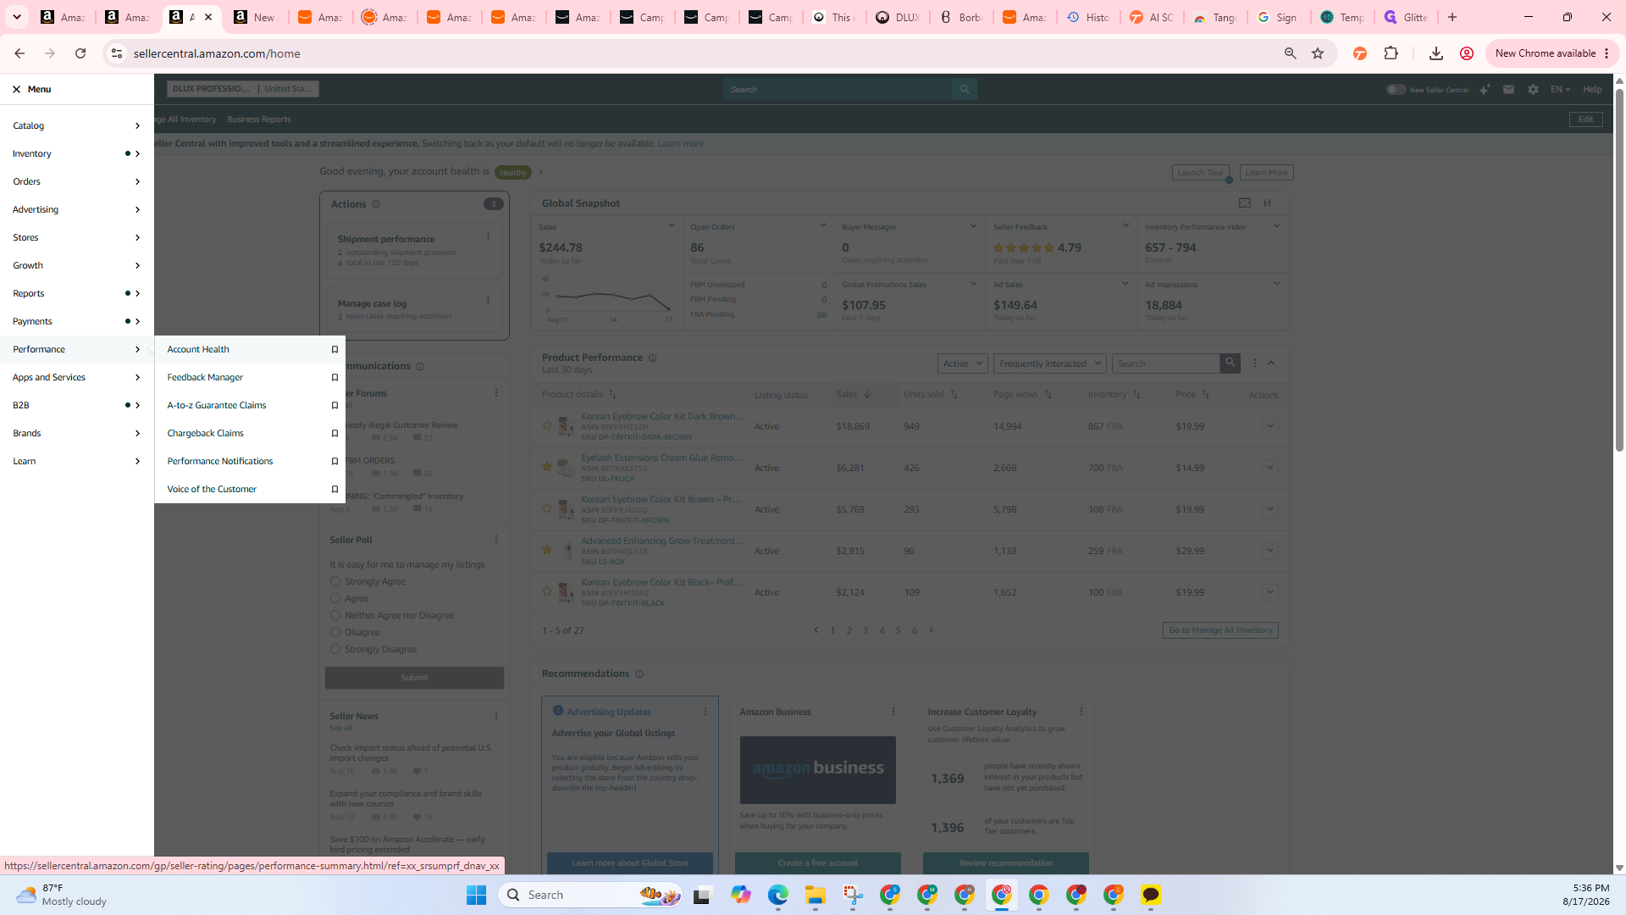
Task: Select Neither Agree nor Disagree option
Action: click(335, 615)
